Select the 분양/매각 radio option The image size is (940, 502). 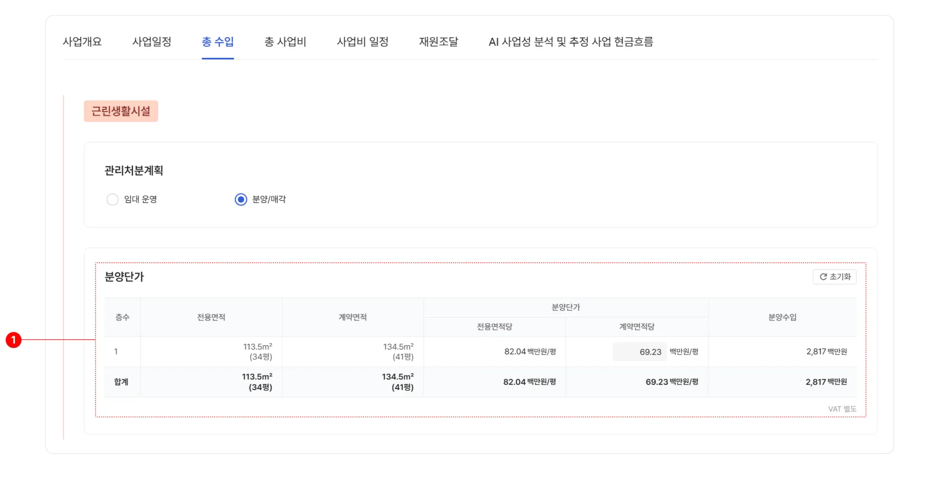click(x=241, y=199)
